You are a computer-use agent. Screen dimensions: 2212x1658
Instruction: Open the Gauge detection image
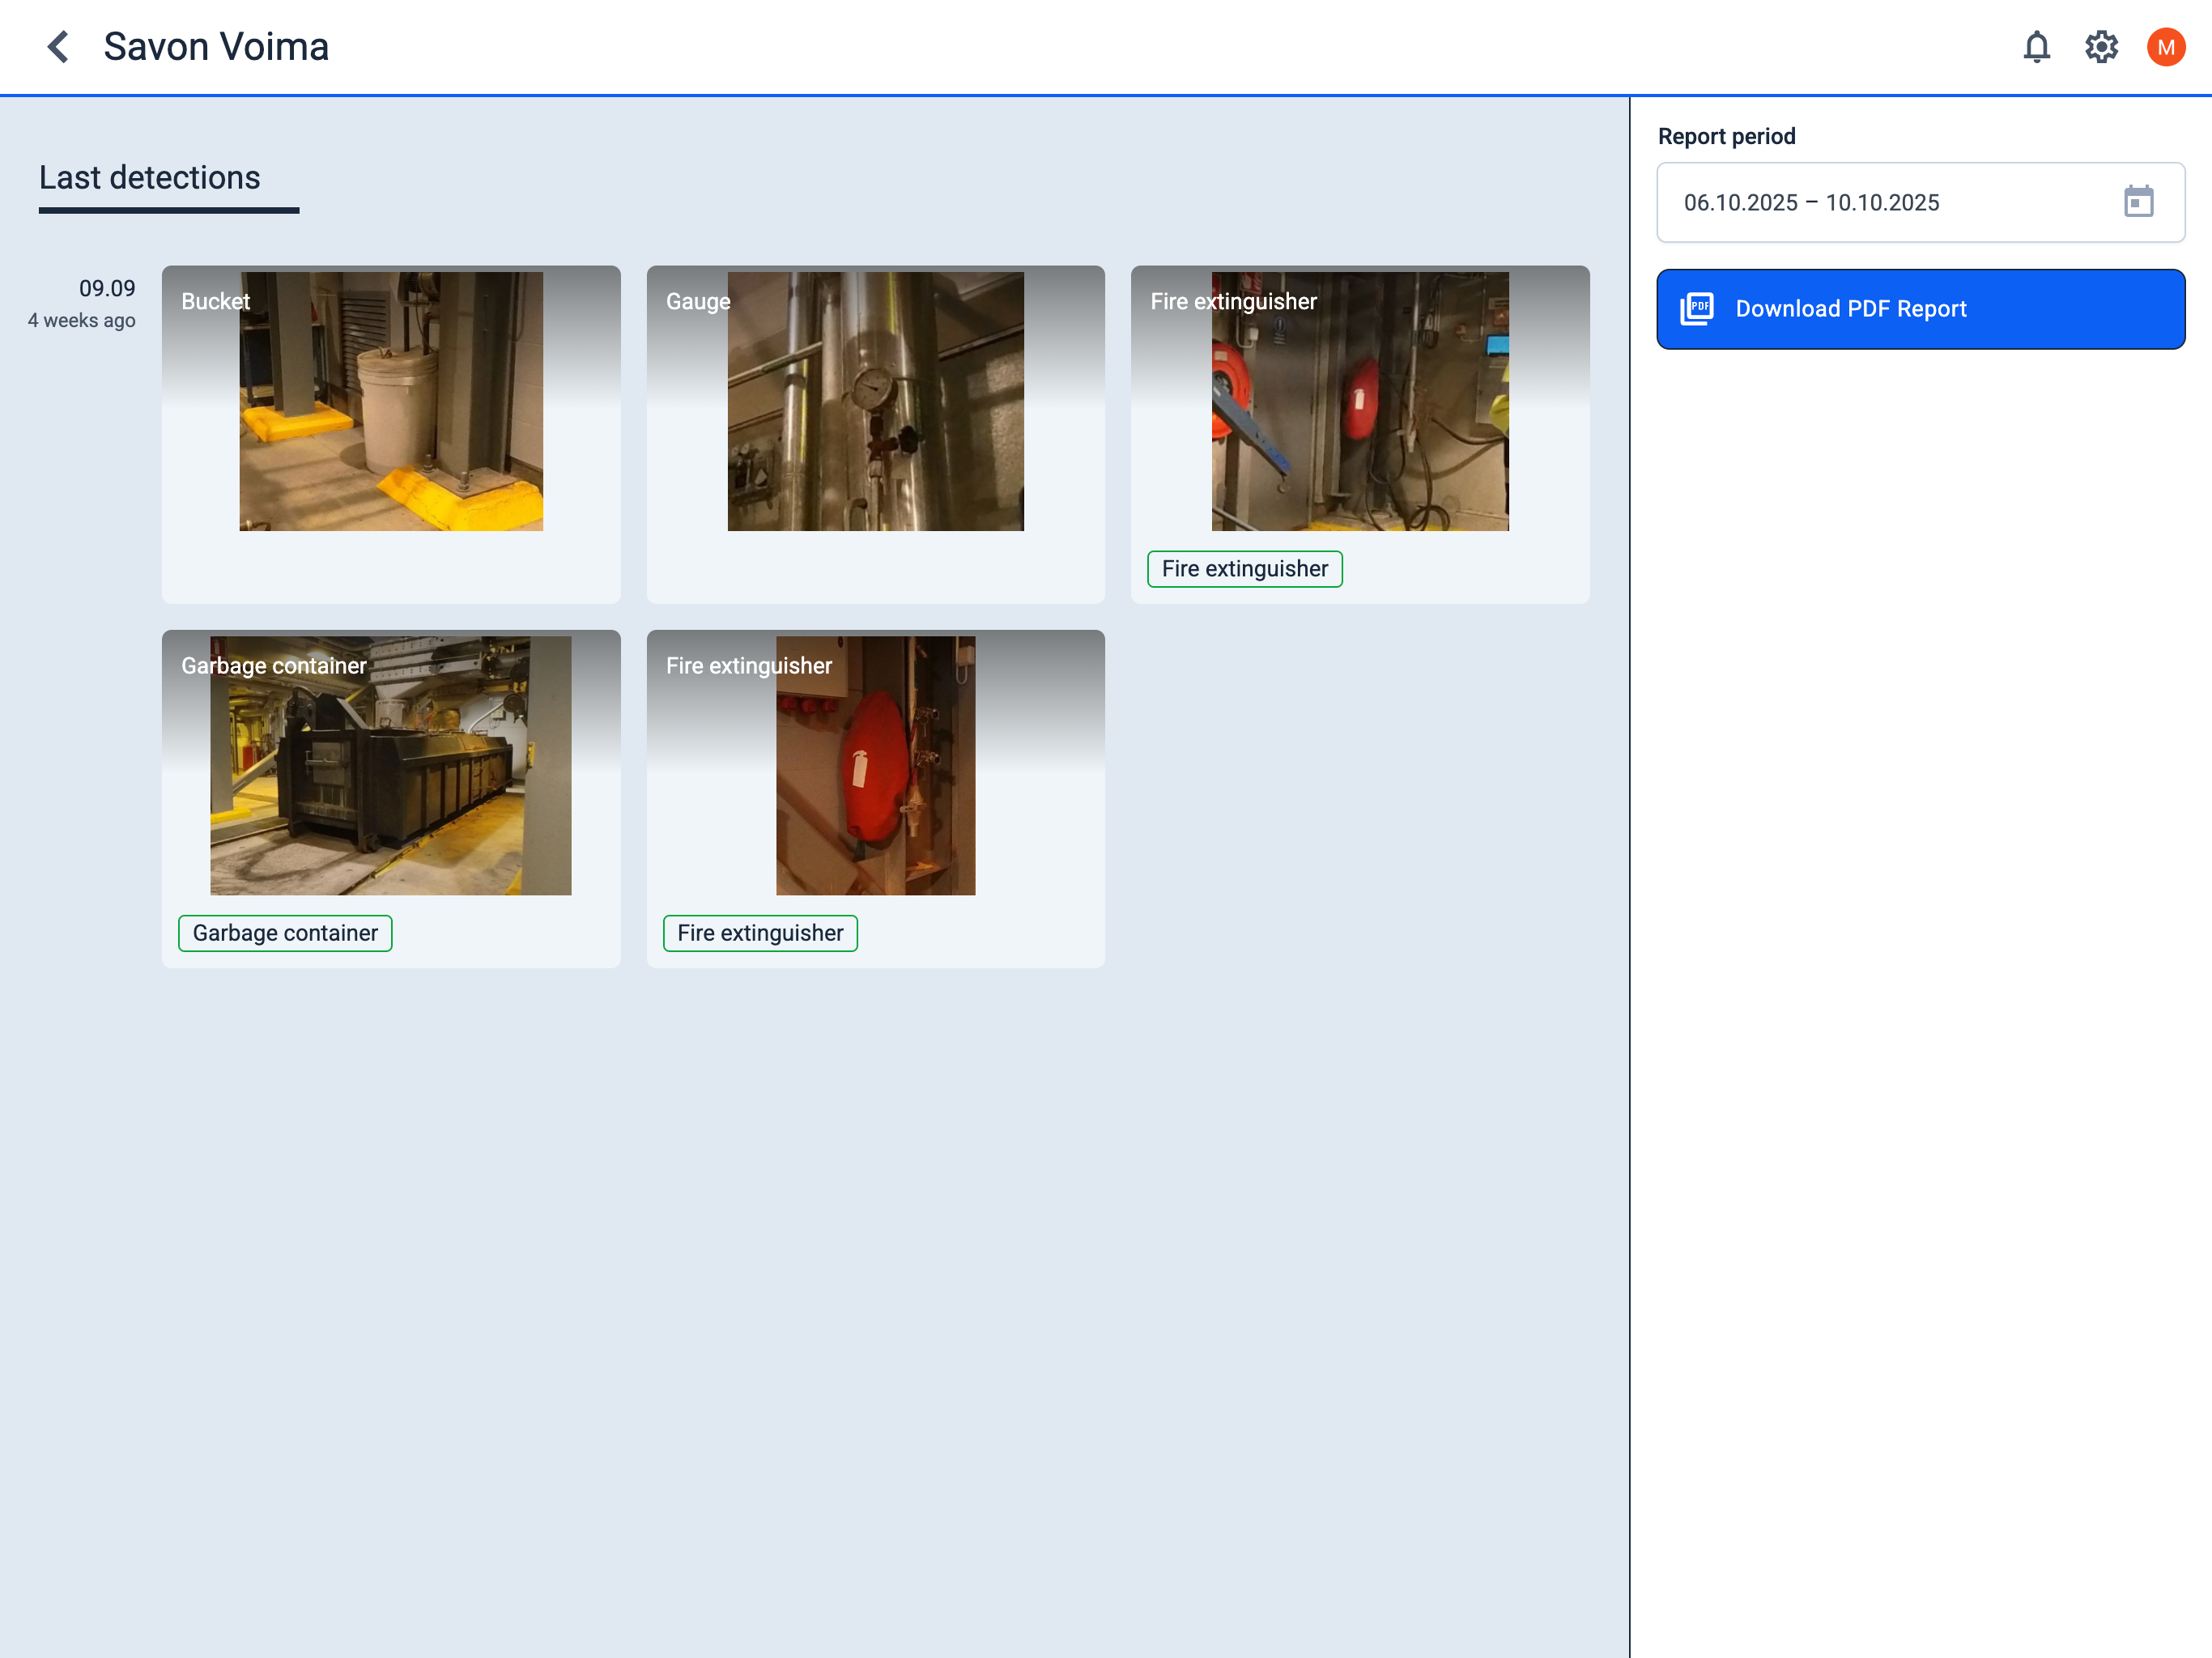pos(875,402)
